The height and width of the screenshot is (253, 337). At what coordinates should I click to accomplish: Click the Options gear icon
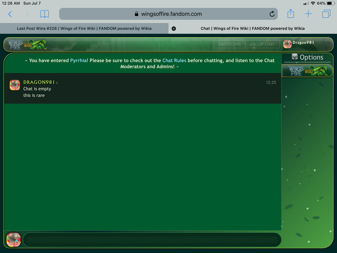294,57
